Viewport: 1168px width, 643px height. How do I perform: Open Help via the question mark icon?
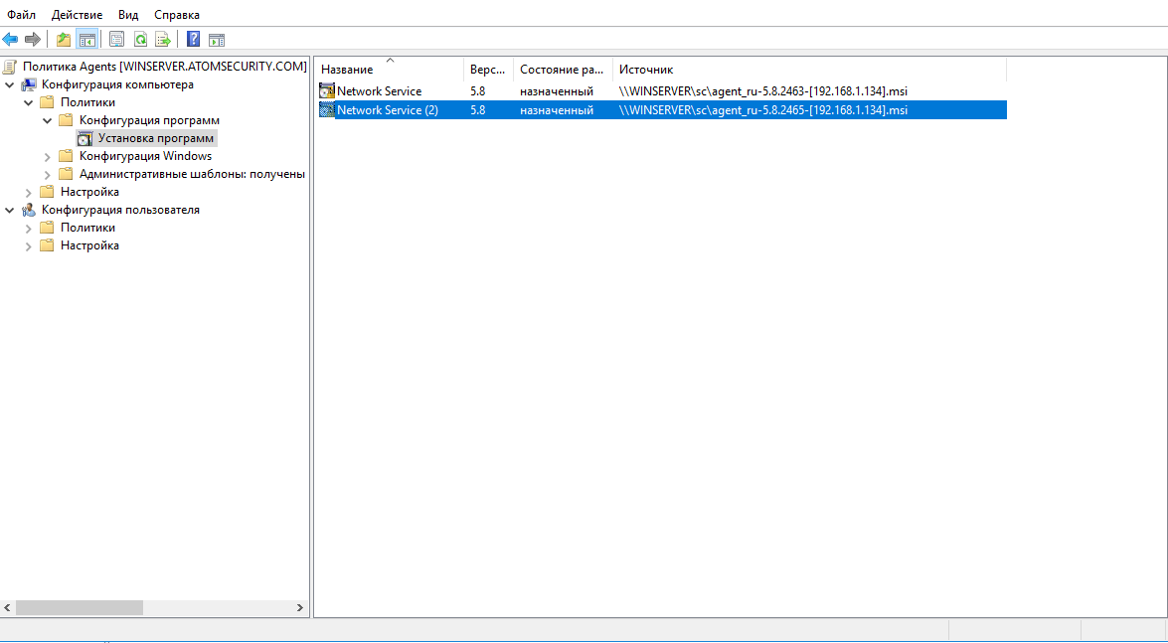(x=193, y=39)
